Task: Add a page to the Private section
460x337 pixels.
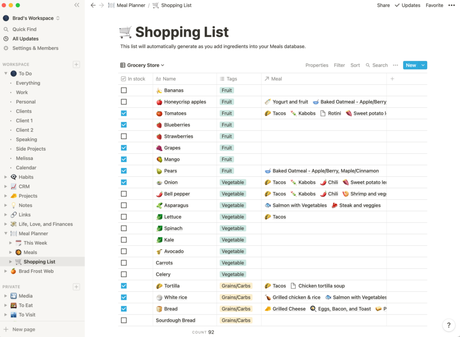Action: click(76, 287)
